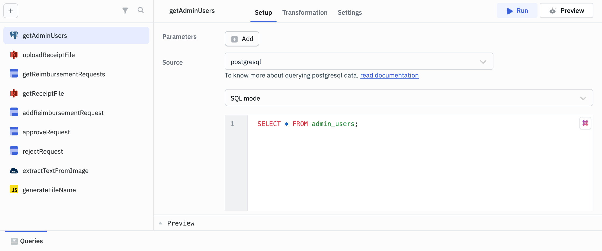Click the REST API icon beside extractTextFromImage
The height and width of the screenshot is (251, 602).
(x=14, y=171)
